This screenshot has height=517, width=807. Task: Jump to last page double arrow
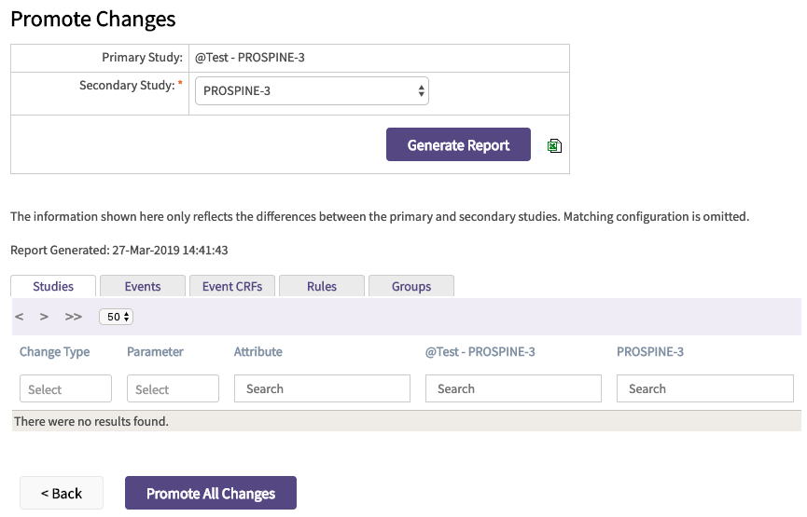[x=74, y=317]
